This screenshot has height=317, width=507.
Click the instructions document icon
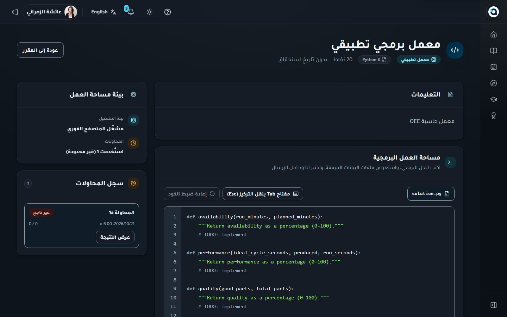[450, 94]
